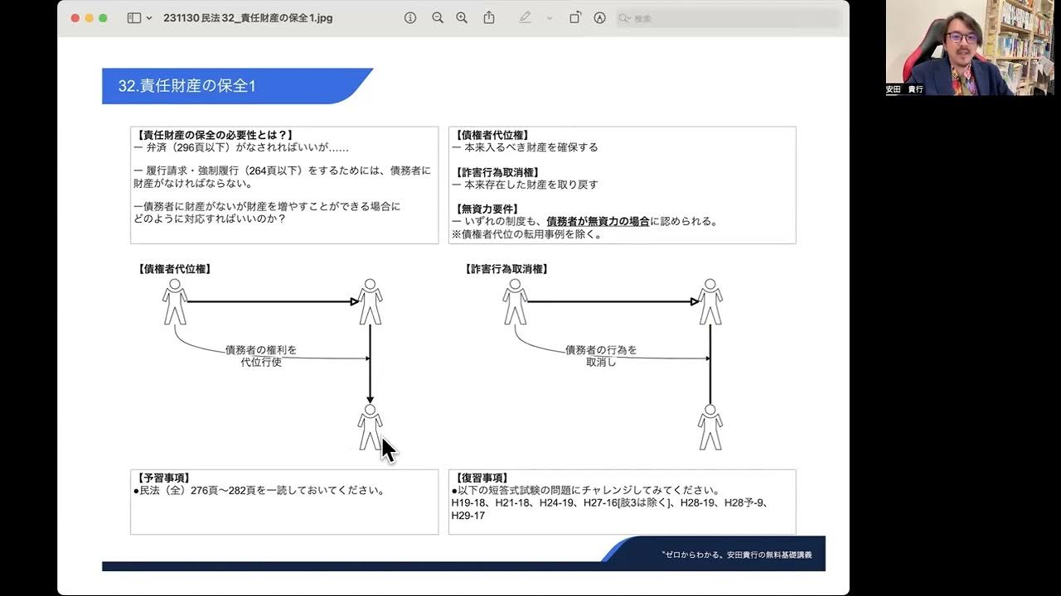This screenshot has width=1061, height=596.
Task: Click the Rotate image icon
Action: click(575, 18)
